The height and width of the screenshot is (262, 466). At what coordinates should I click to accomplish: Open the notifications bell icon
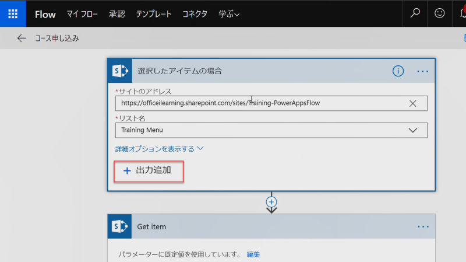[x=463, y=13]
